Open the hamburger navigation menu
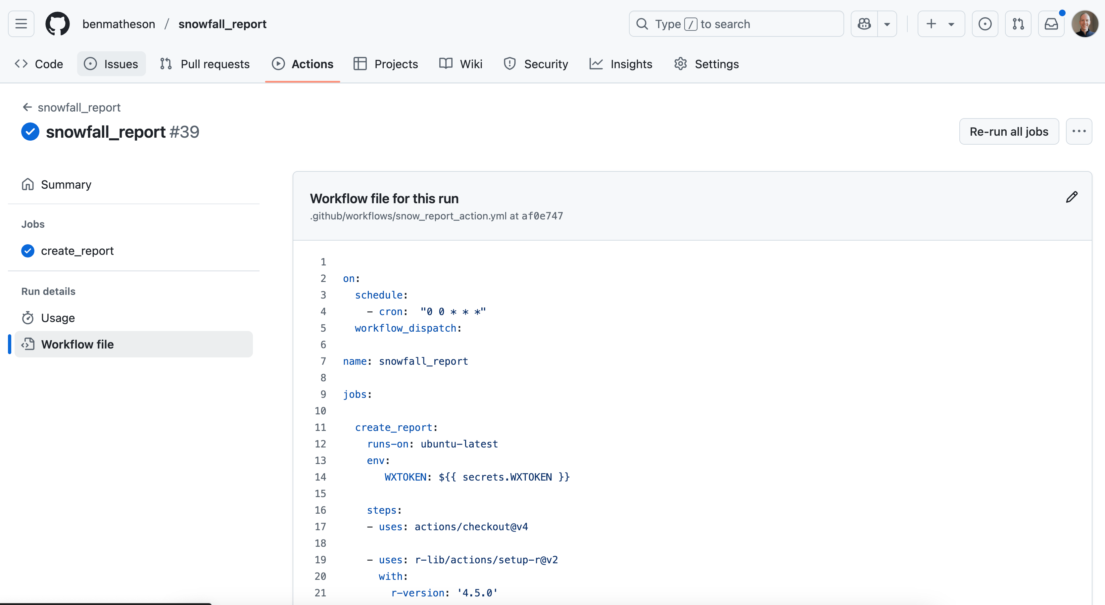Image resolution: width=1105 pixels, height=605 pixels. tap(21, 24)
